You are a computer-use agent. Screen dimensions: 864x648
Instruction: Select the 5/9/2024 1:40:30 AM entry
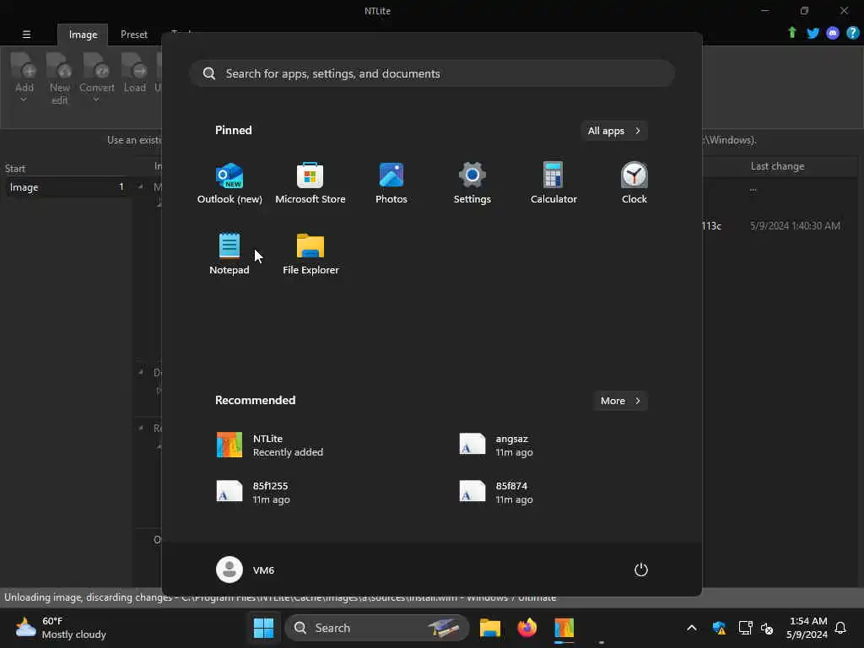[x=795, y=226]
